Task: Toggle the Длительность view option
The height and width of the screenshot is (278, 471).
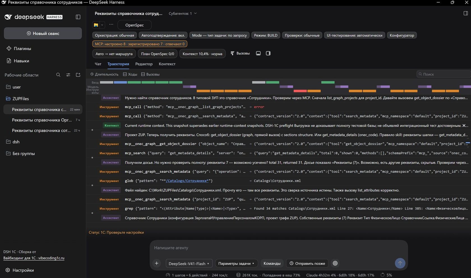Action: (x=104, y=74)
